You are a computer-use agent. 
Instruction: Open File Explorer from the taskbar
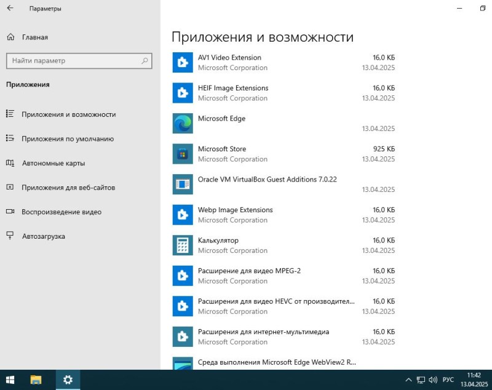(x=36, y=380)
